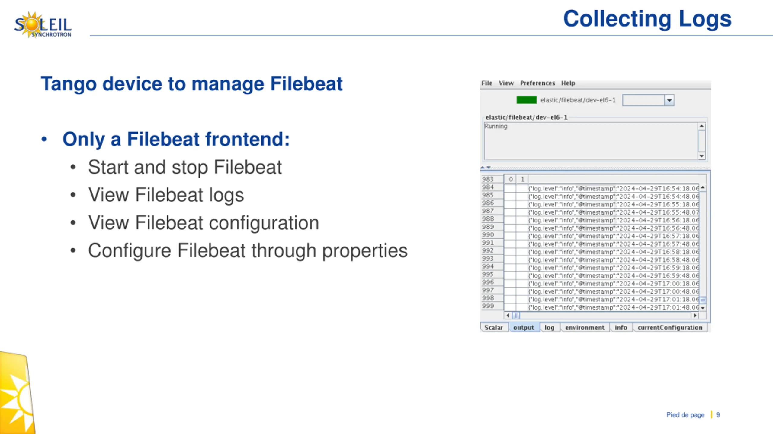This screenshot has height=434, width=773.
Task: Switch to the Scalar tab
Action: click(494, 328)
